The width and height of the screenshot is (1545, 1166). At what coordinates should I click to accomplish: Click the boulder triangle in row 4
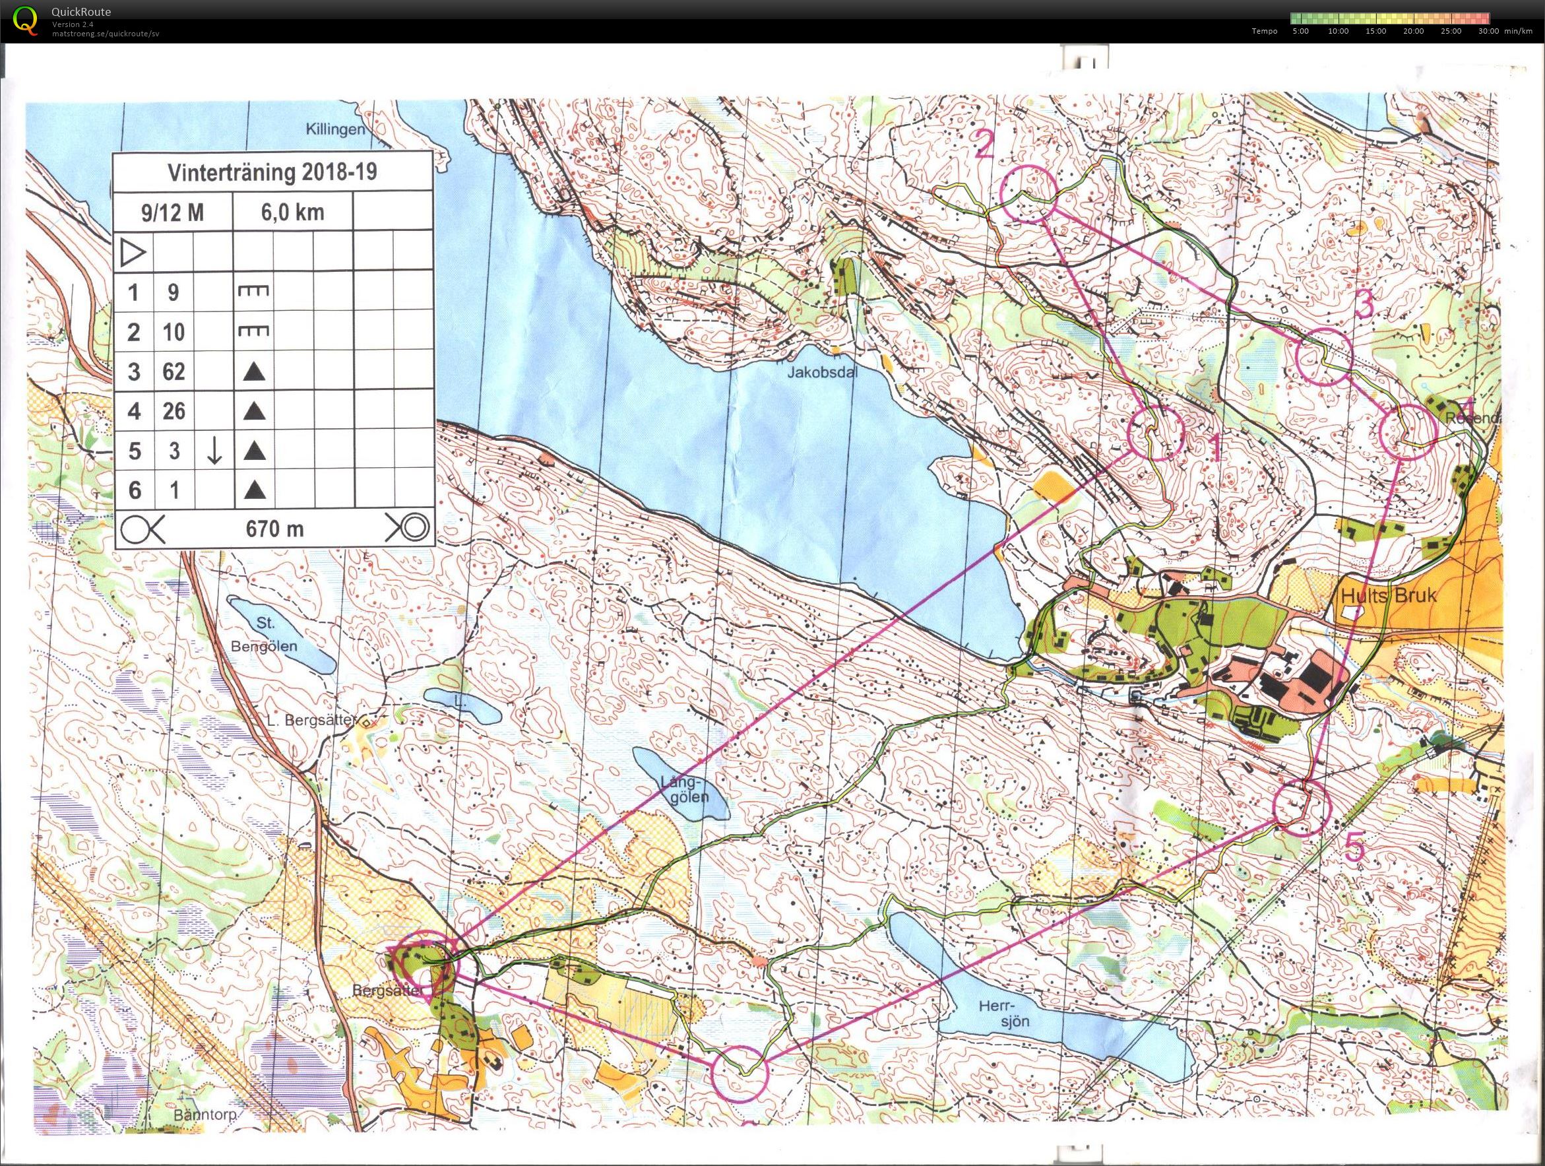tap(254, 412)
